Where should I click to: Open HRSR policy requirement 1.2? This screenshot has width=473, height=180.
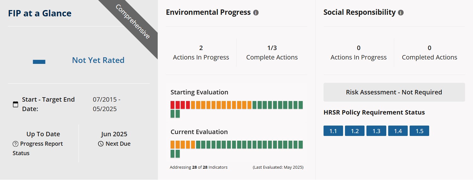coord(355,131)
